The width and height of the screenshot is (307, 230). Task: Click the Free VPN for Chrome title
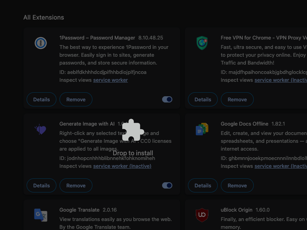(264, 38)
